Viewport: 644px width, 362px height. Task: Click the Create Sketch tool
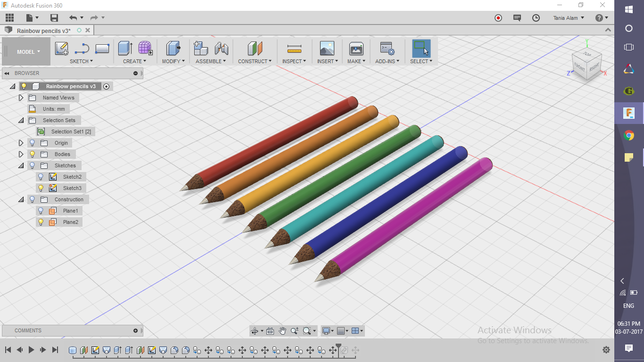click(62, 49)
